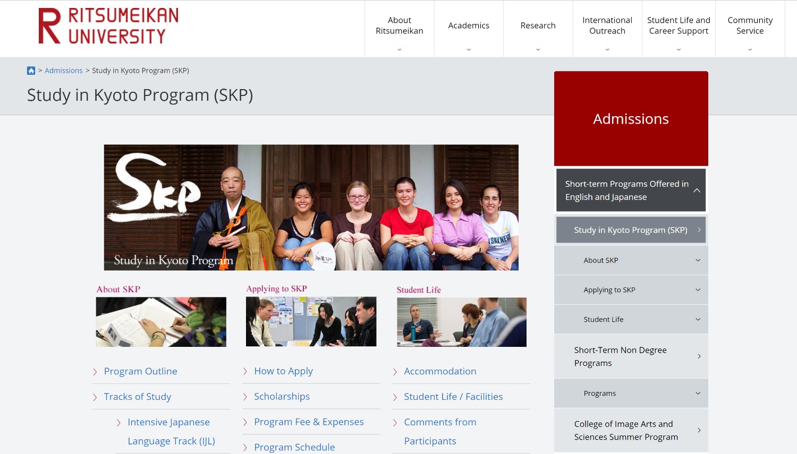The height and width of the screenshot is (454, 797).
Task: Click the Student Life column heading
Action: pos(419,290)
